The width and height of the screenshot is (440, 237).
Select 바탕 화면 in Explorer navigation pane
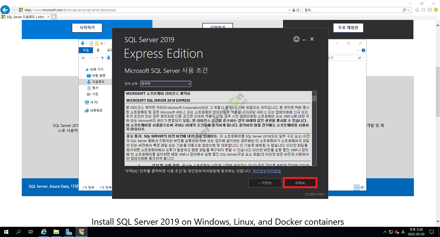pyautogui.click(x=96, y=76)
